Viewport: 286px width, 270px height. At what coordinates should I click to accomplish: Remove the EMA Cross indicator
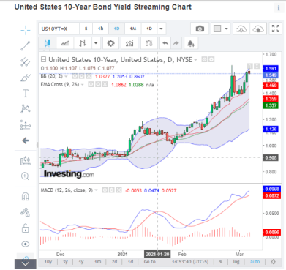105,85
